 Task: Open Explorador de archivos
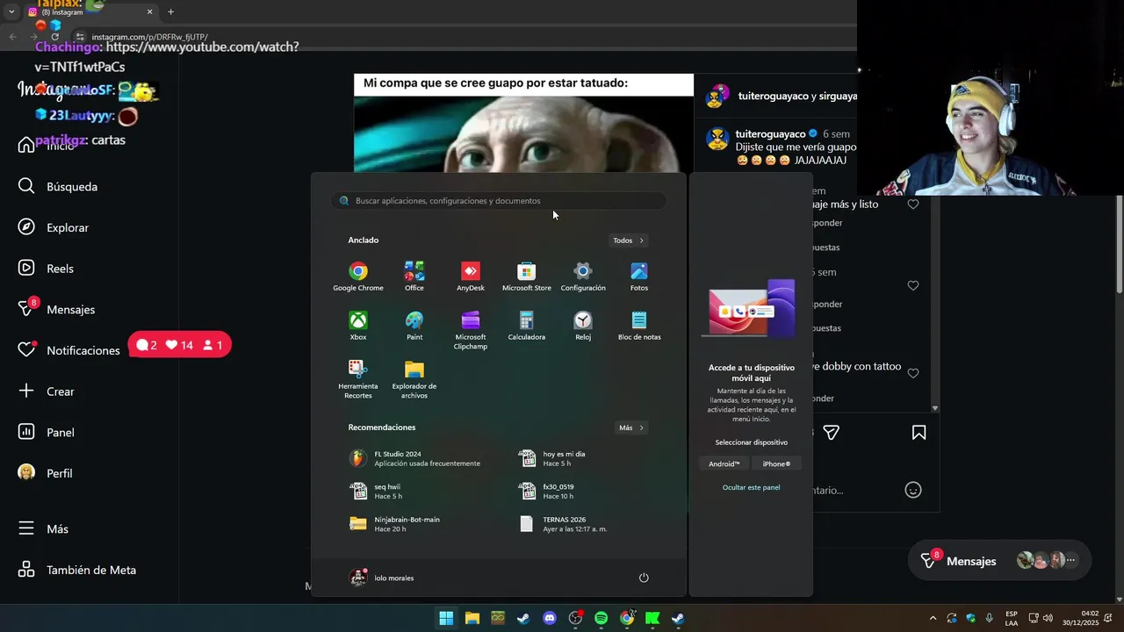click(414, 379)
